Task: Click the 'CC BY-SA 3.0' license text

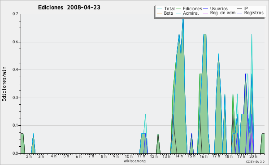Action: coord(255,162)
